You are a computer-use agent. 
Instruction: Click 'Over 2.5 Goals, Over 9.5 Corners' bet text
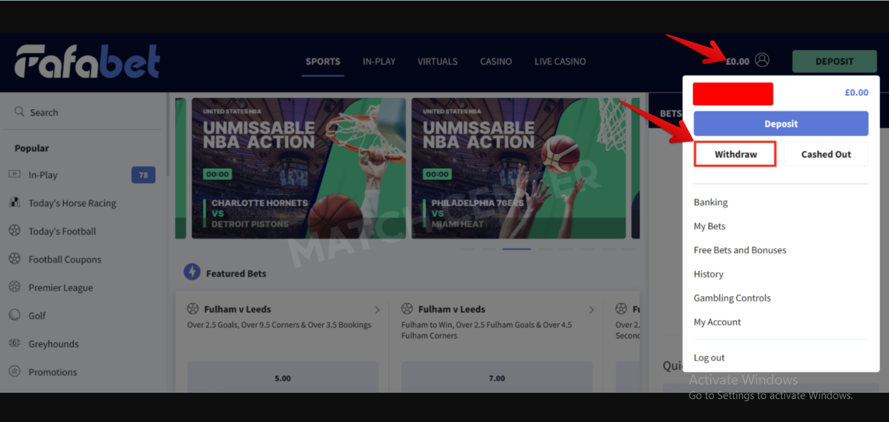[279, 325]
